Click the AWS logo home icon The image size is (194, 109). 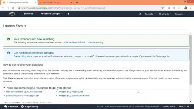12,14
